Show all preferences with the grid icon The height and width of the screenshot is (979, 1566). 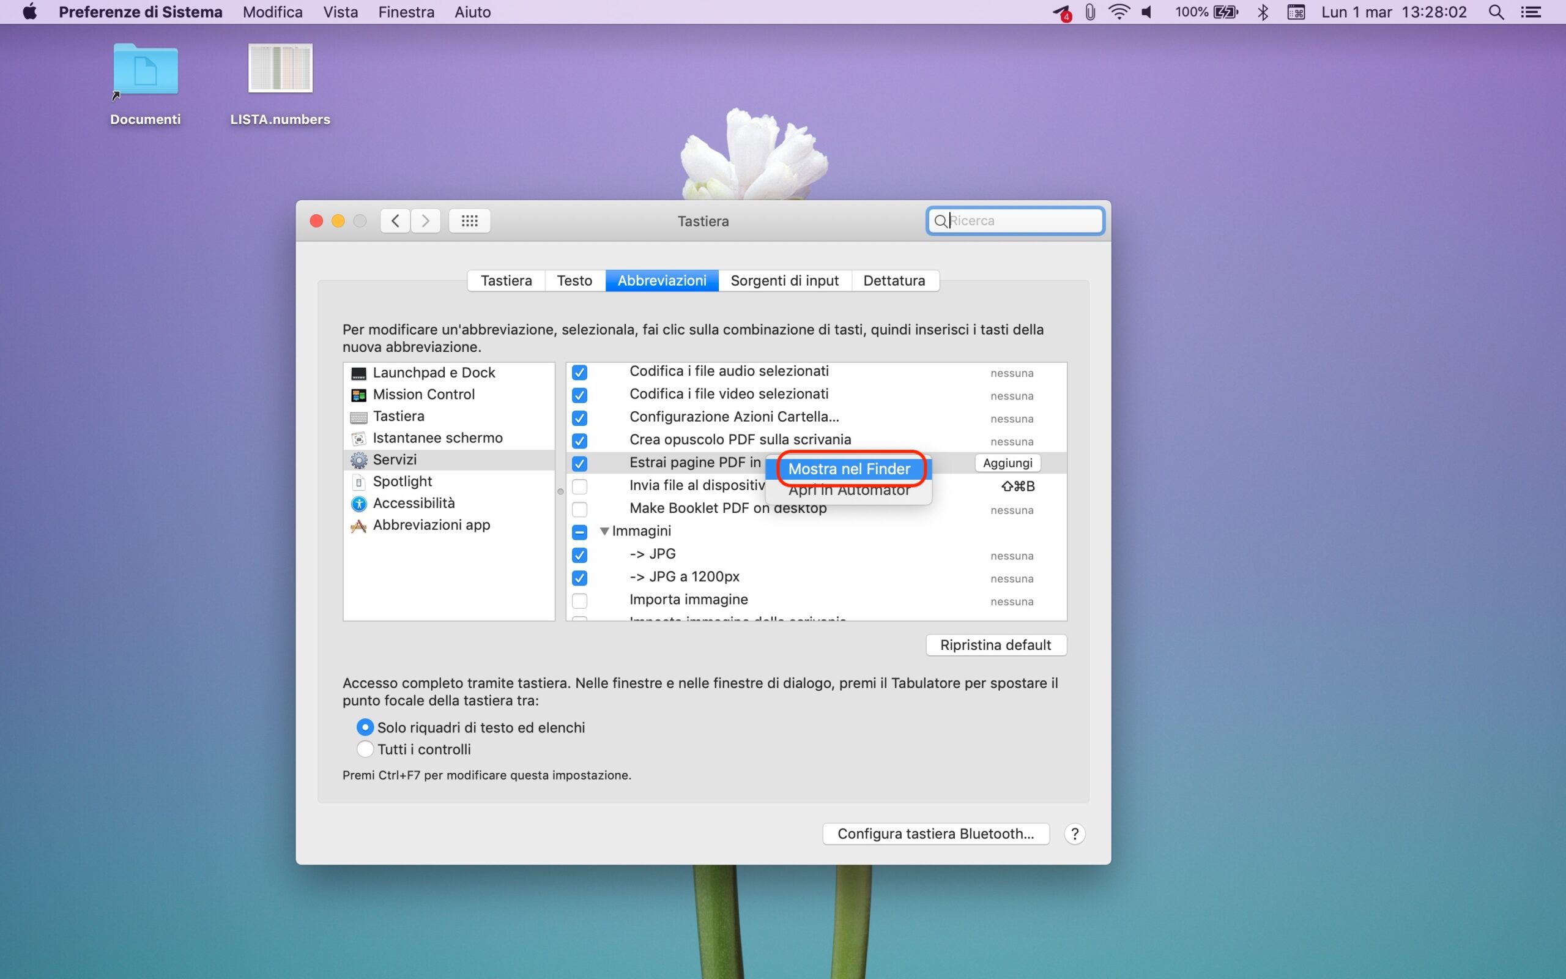pos(469,221)
